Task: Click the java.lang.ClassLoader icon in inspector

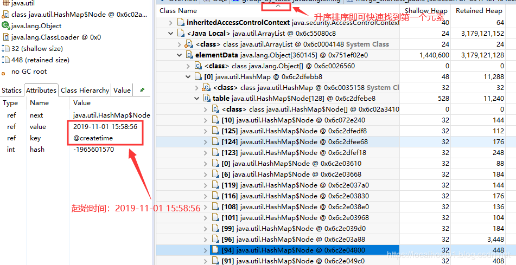Action: (6, 37)
